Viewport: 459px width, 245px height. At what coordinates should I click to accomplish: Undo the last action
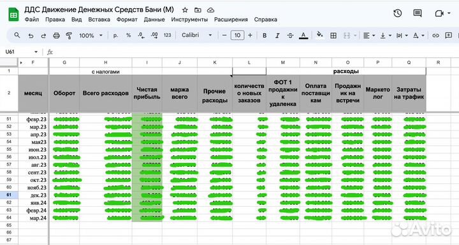coord(31,36)
